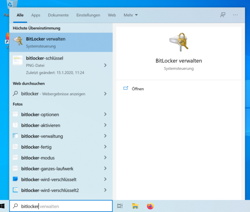
Task: Expand the bitlocker-verwaltung chevron
Action: (105, 136)
